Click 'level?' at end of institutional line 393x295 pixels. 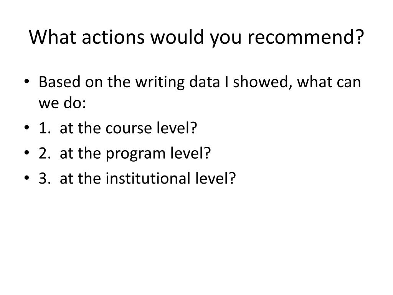216,178
